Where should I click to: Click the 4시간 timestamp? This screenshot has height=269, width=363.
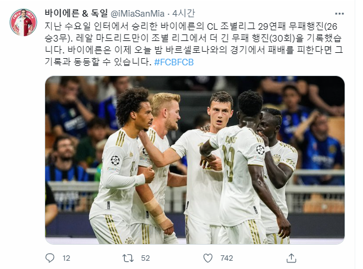[x=184, y=14]
